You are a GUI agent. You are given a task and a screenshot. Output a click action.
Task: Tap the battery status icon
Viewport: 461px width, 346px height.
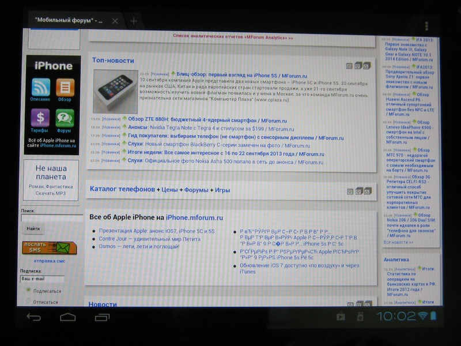pyautogui.click(x=433, y=315)
